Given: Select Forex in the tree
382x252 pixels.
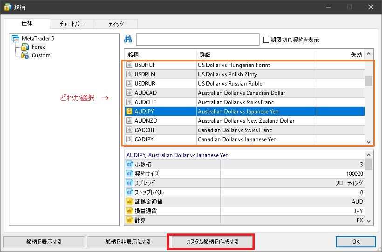Looking at the screenshot, I should coord(38,46).
